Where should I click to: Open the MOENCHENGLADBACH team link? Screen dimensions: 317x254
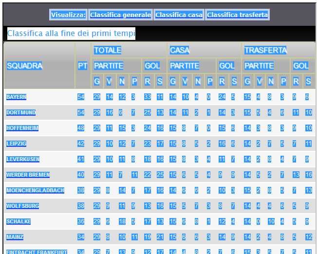click(x=35, y=190)
